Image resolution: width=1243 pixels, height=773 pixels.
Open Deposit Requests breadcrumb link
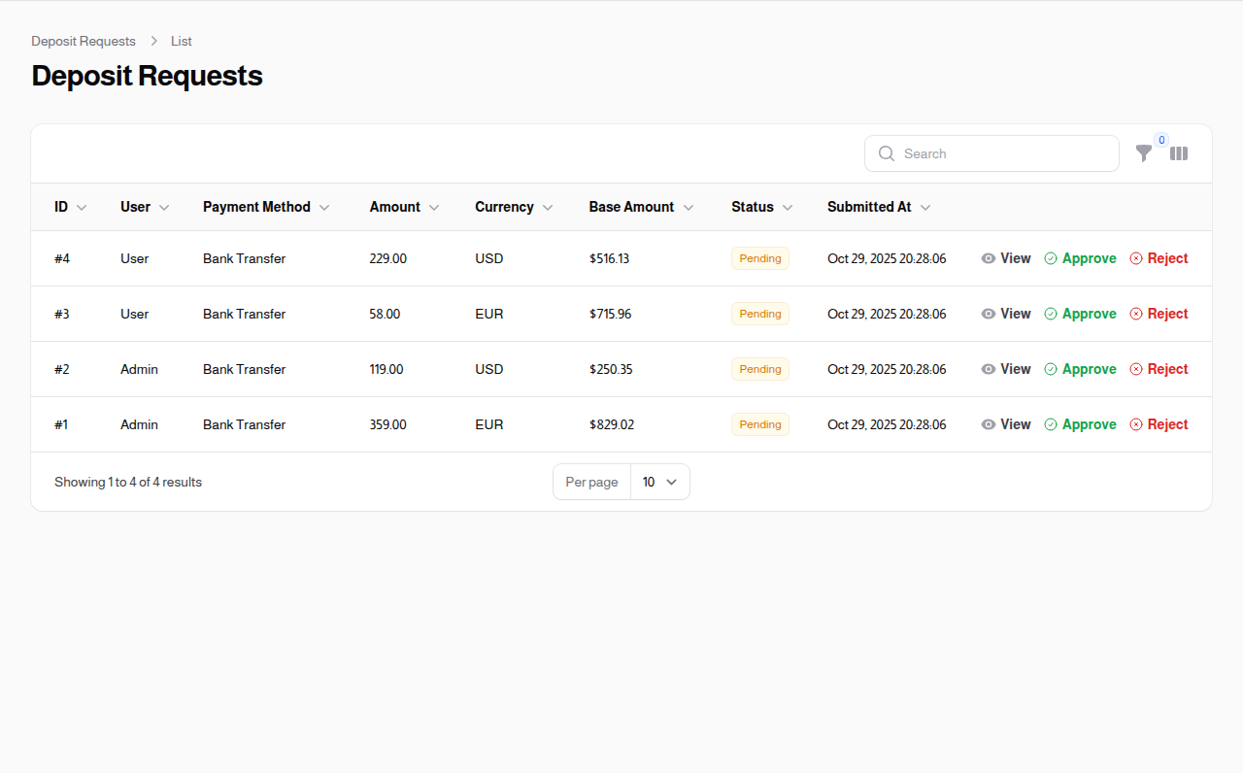click(x=84, y=41)
